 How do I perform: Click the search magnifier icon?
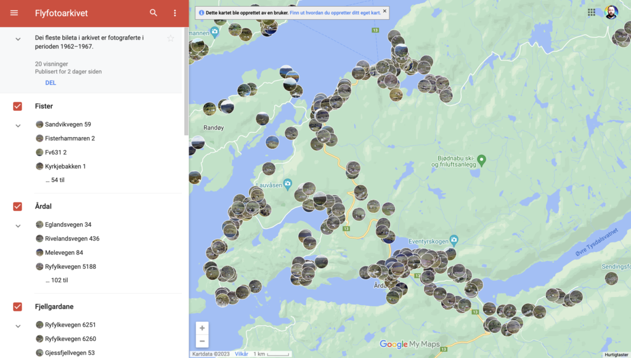[153, 13]
